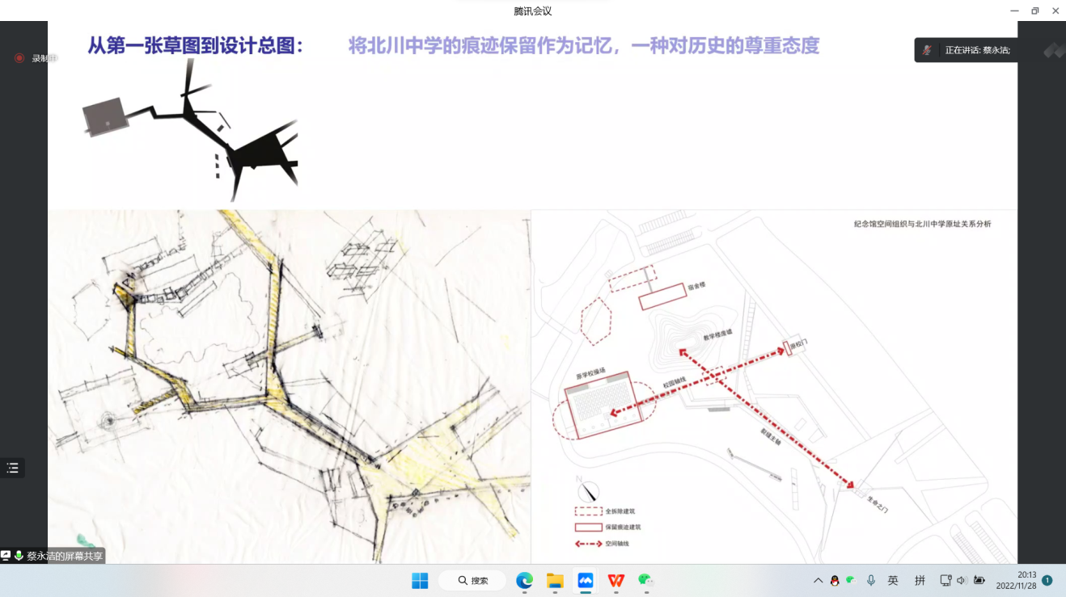Image resolution: width=1066 pixels, height=597 pixels.
Task: Toggle the 拼 pinyin input mode
Action: tap(920, 580)
